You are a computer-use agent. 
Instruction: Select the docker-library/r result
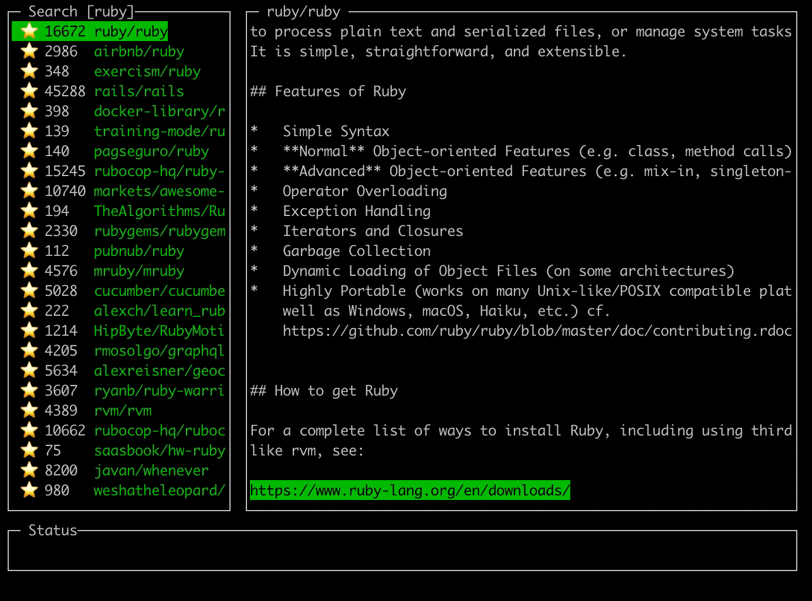[160, 111]
